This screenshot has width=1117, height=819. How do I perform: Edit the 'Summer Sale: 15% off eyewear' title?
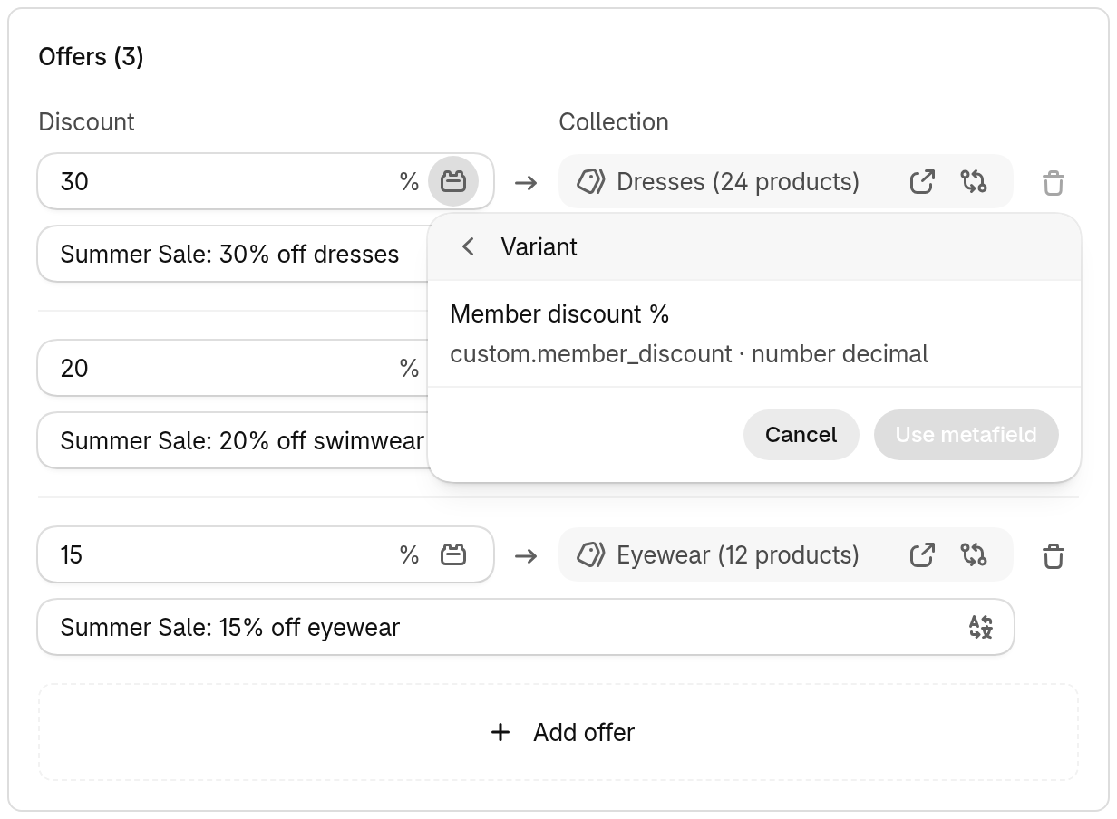pos(526,627)
